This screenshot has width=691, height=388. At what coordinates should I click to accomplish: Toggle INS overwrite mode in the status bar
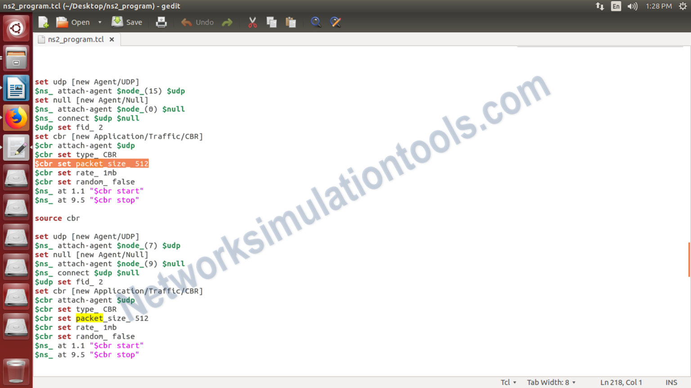[671, 382]
